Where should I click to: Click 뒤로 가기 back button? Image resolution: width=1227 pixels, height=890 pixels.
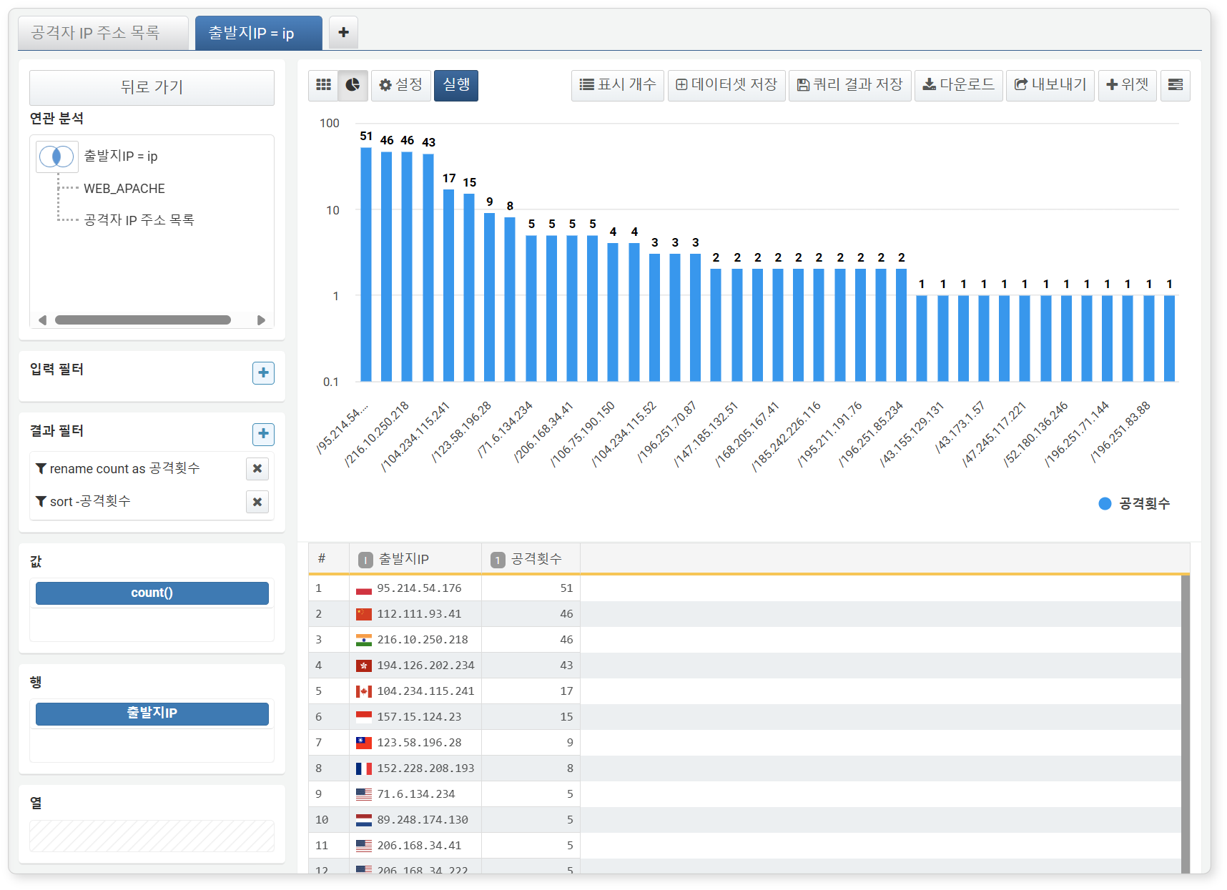[152, 87]
